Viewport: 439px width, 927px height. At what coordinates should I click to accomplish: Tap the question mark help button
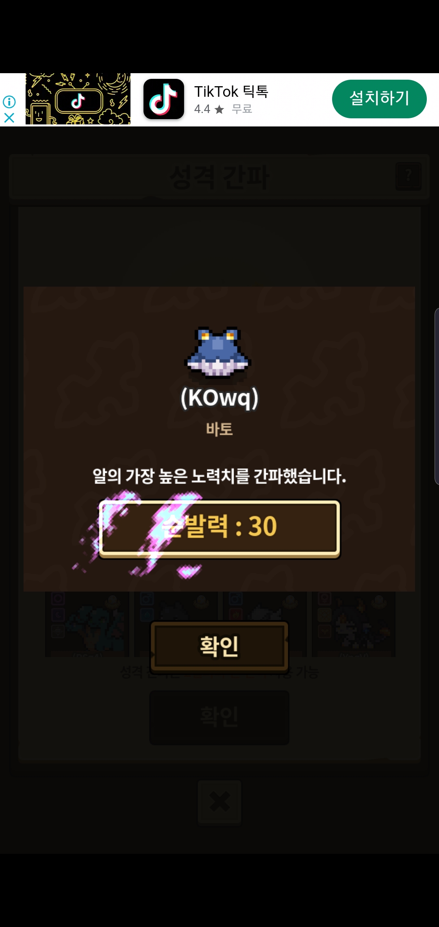[x=409, y=176]
